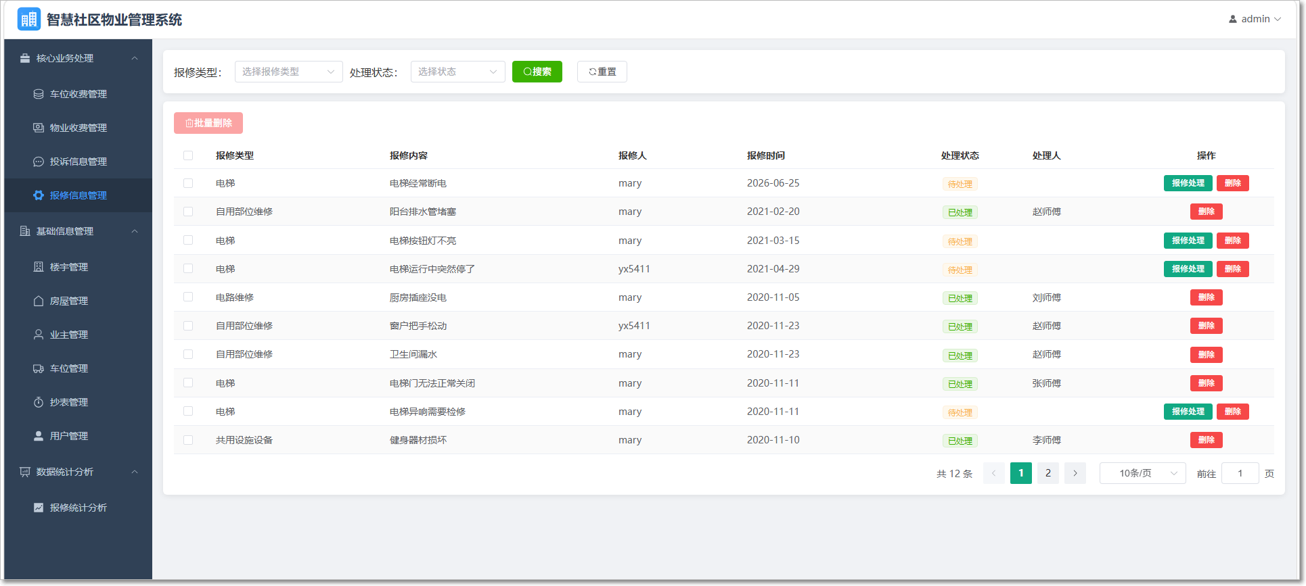Check the row for 阳台排水管堵塞

(x=188, y=212)
